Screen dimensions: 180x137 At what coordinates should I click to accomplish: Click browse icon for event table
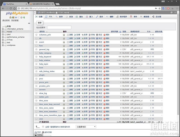(68, 42)
